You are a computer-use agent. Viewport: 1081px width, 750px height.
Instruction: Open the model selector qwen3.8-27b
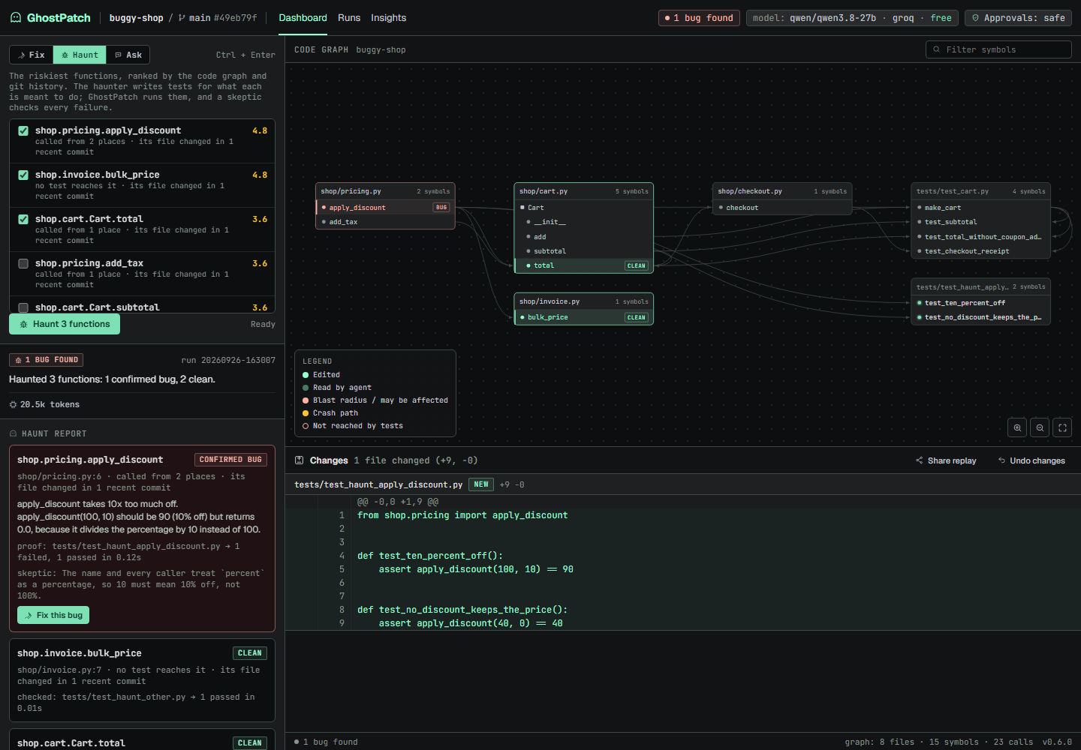[x=852, y=18]
